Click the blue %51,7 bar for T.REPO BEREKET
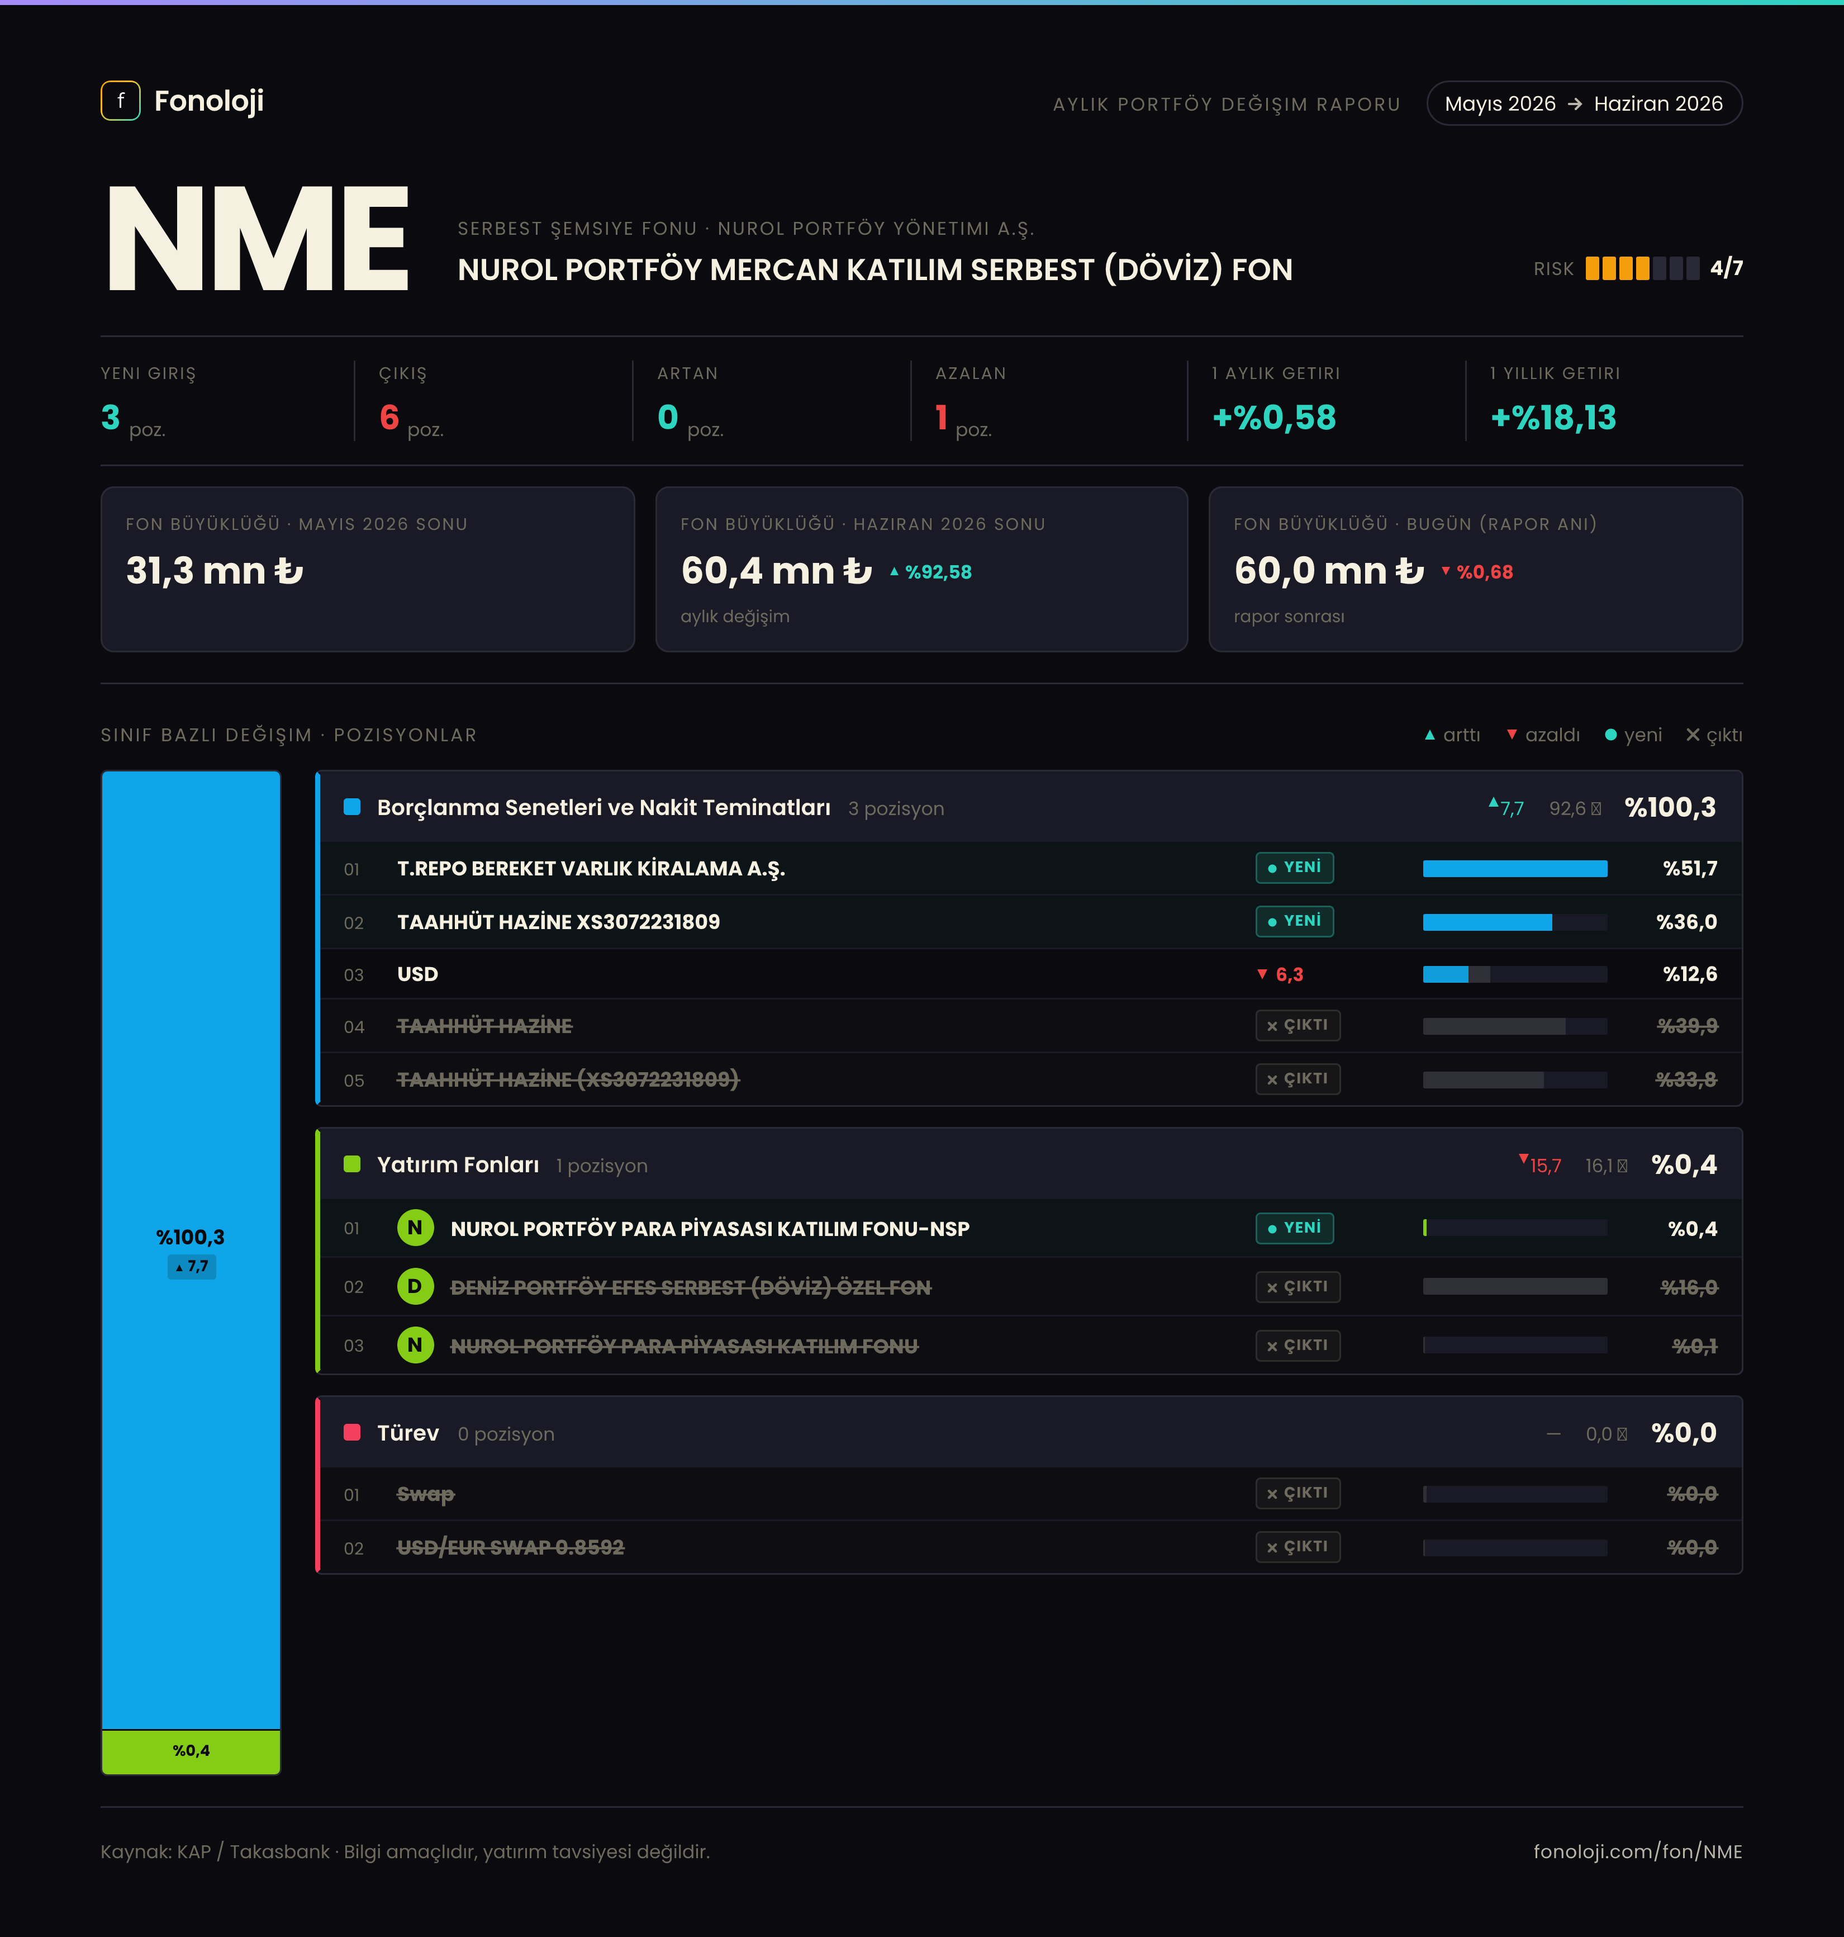This screenshot has width=1844, height=1937. 1515,868
